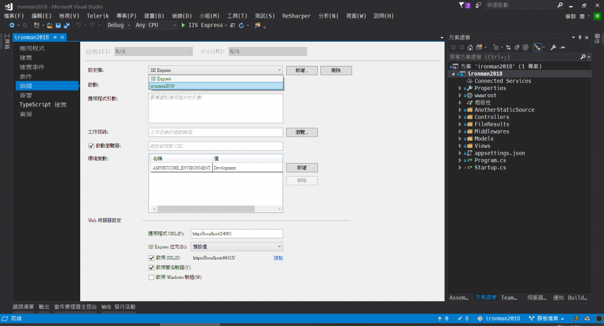Toggle the Enable Anonymous Authentication checkbox
This screenshot has width=604, height=326.
click(152, 268)
